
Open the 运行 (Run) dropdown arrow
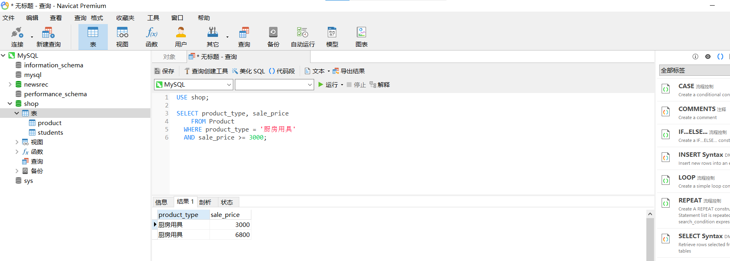click(342, 85)
